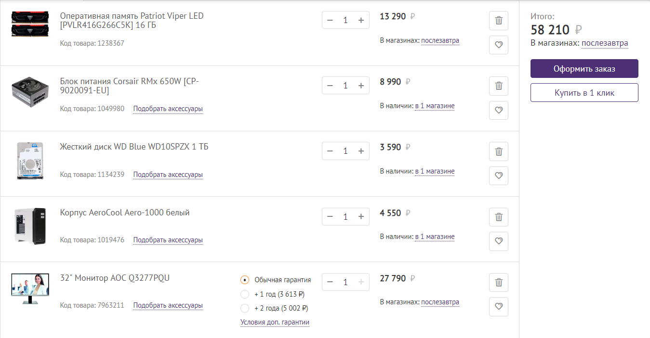Increase WD Blue hard drive quantity

(x=361, y=151)
